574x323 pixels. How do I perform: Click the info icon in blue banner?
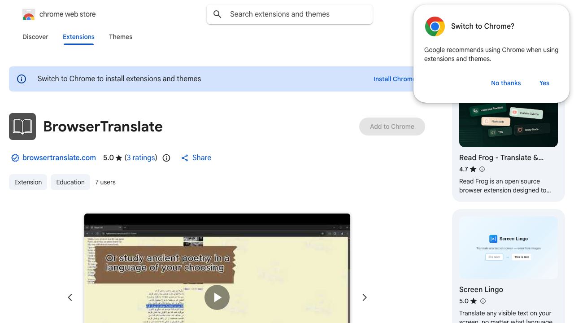coord(22,79)
